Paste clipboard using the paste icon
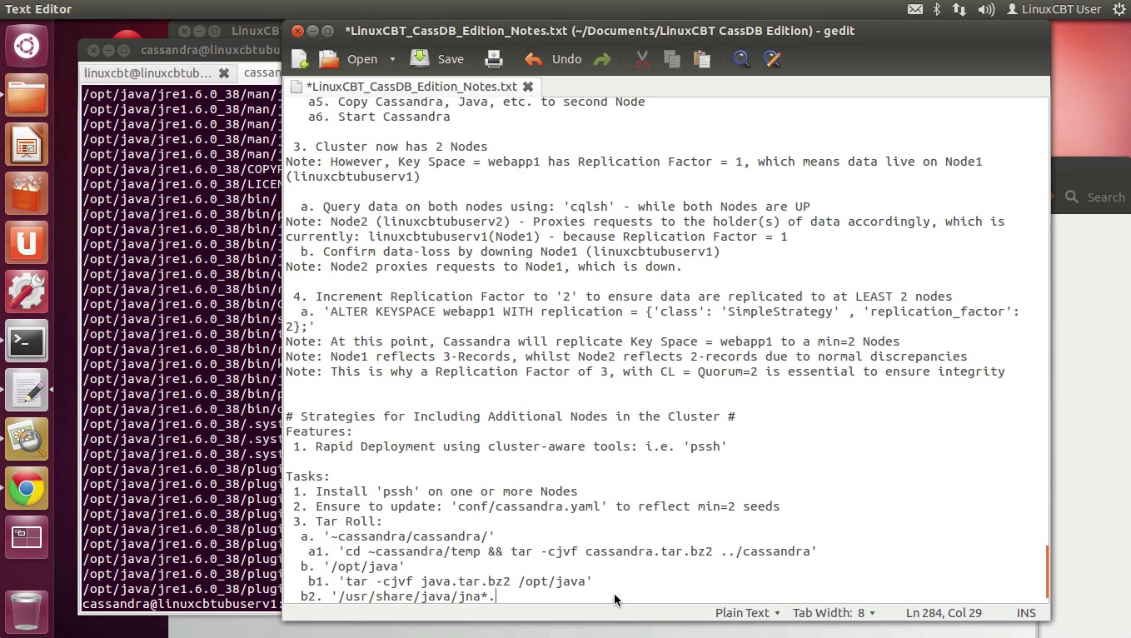Image resolution: width=1131 pixels, height=638 pixels. coord(702,59)
